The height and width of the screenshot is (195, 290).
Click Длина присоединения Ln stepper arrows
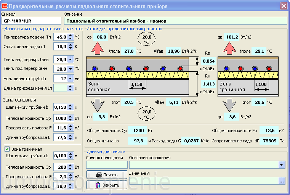tap(70, 88)
